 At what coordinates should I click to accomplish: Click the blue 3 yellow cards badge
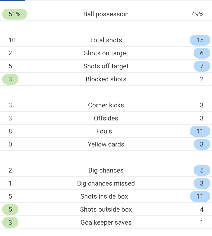pos(202,144)
